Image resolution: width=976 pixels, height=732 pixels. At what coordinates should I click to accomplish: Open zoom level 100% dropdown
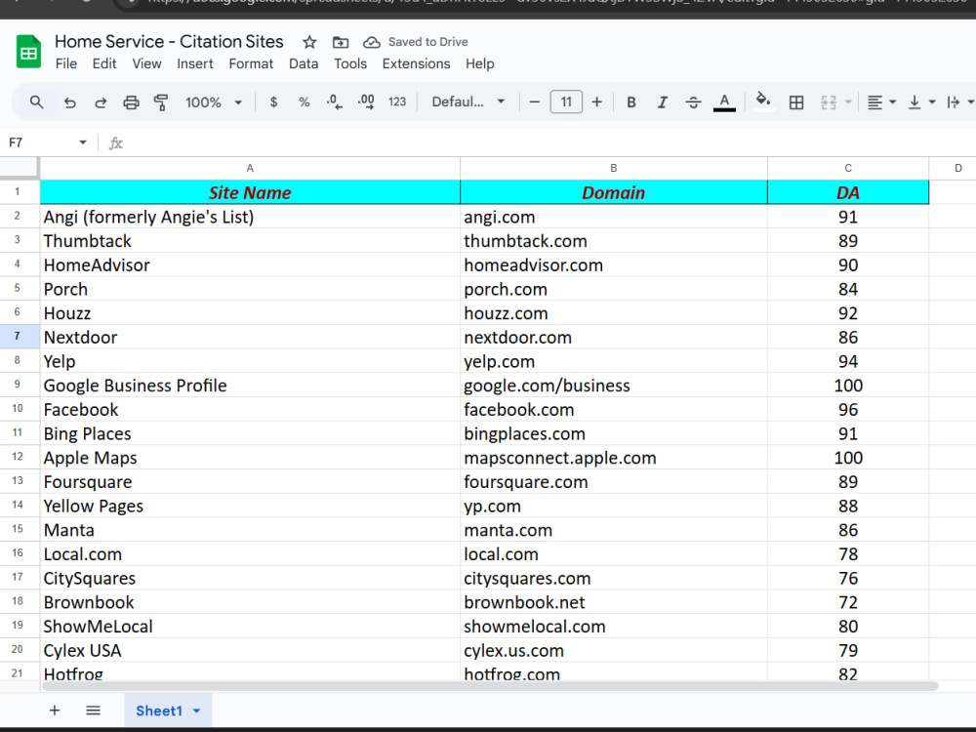[213, 102]
